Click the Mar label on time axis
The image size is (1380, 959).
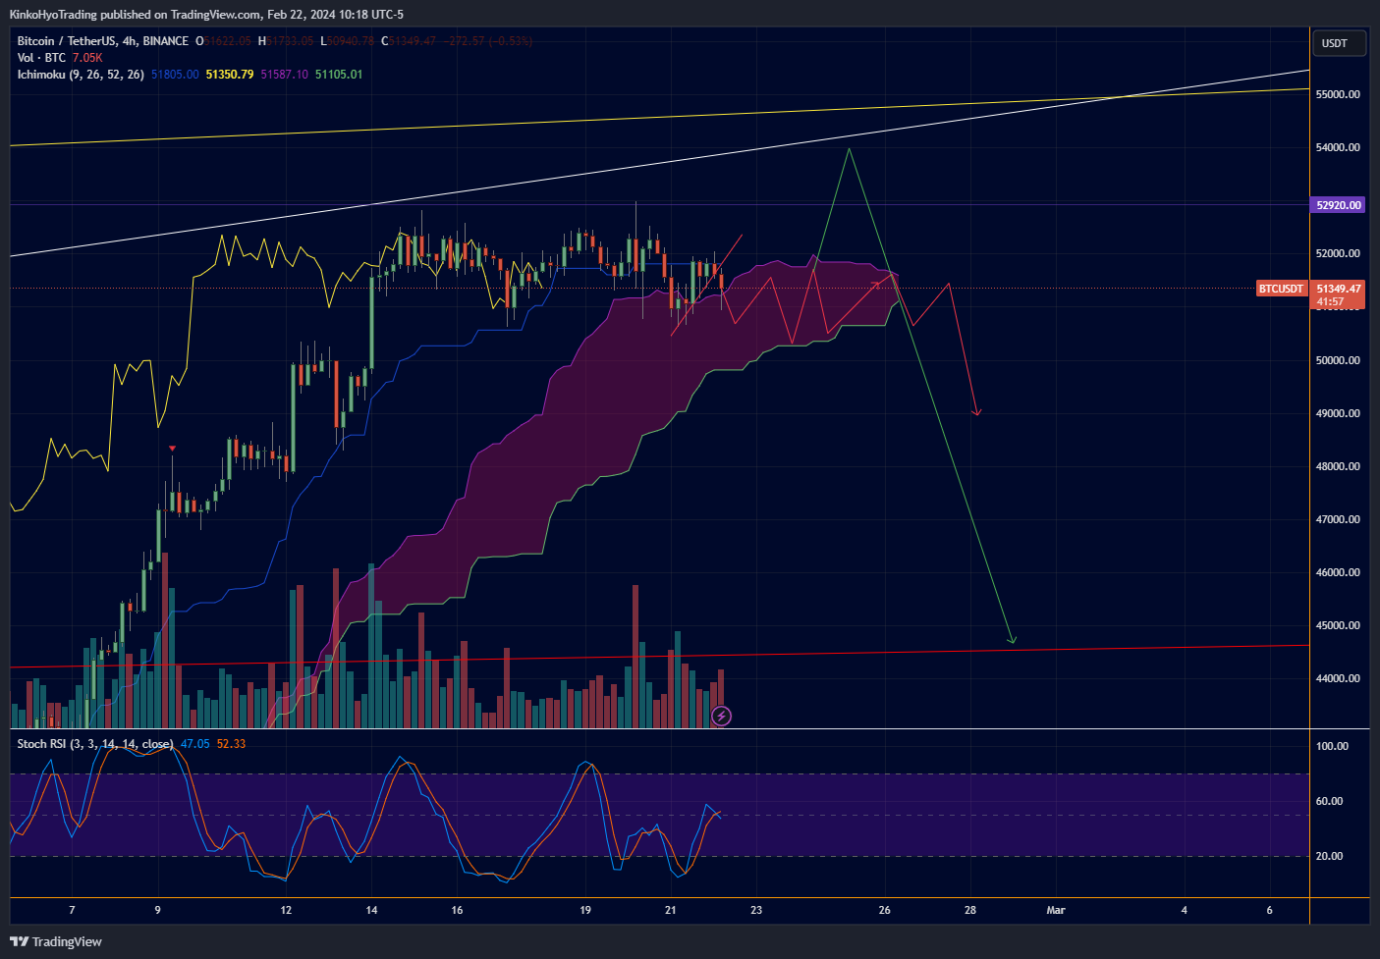(x=1056, y=910)
